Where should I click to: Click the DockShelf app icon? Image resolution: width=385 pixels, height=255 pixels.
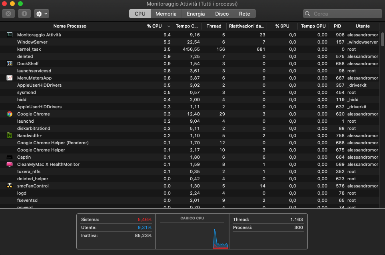point(10,64)
